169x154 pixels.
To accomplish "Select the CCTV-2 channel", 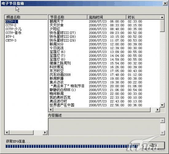I will click(11, 25).
